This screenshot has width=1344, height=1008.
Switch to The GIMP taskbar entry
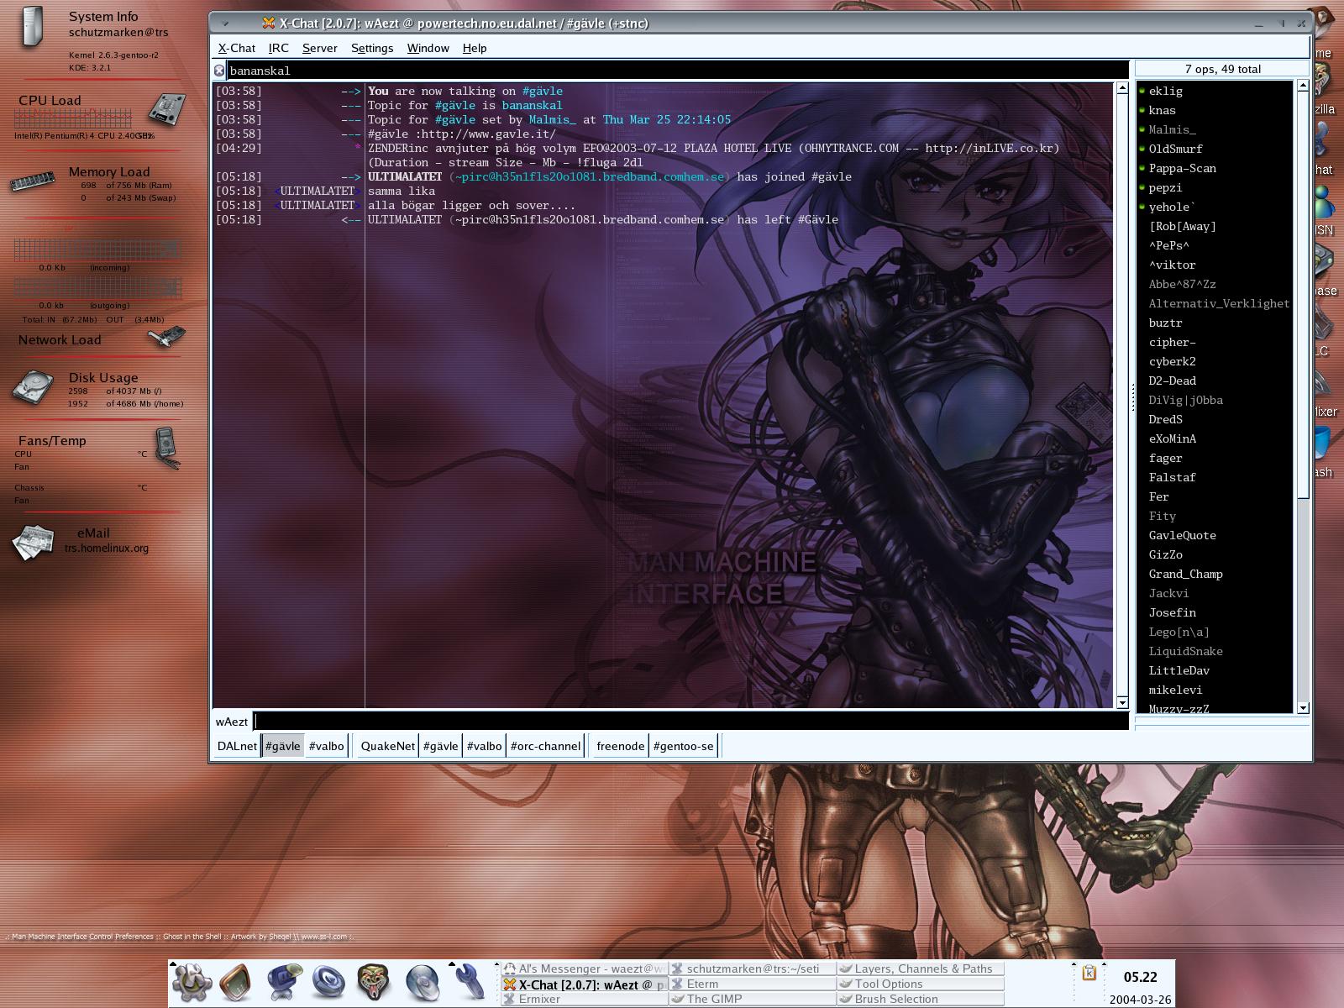(753, 999)
